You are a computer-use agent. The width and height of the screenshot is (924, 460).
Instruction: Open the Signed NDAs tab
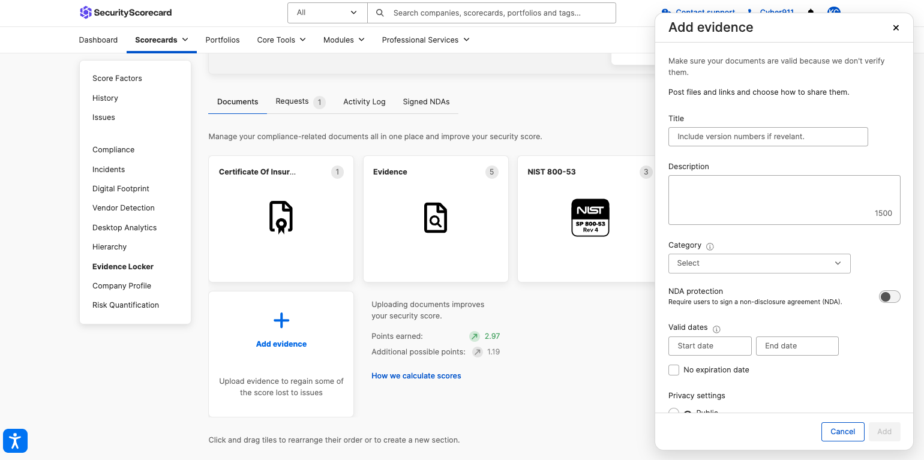click(426, 102)
